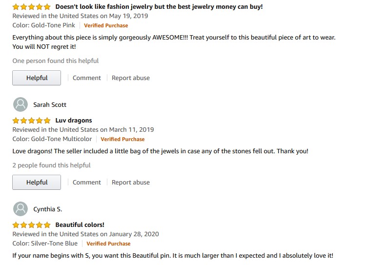Click Verified Purchase on Silver-Tone Blue review

pos(108,244)
